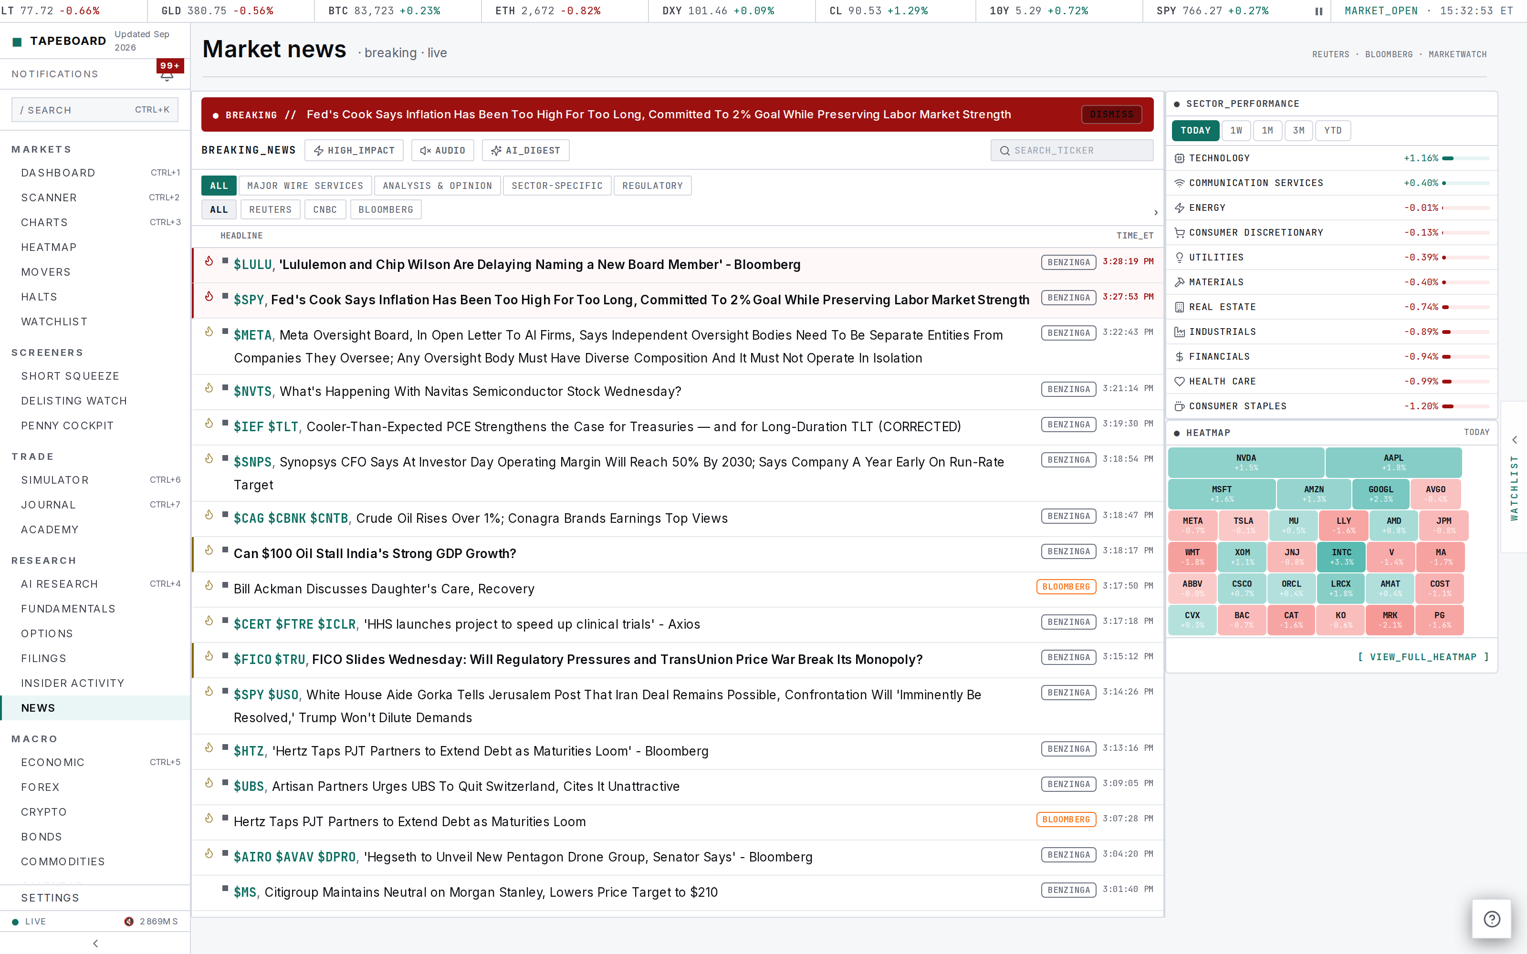Switch to SECTOR-SPECIFIC tab
This screenshot has height=954, width=1527.
click(x=557, y=186)
